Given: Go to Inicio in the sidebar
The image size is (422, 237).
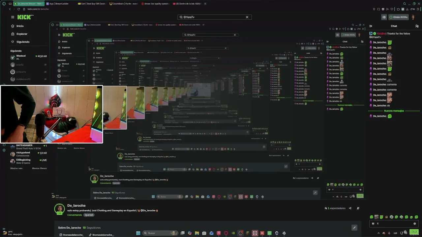Looking at the screenshot, I should (x=20, y=26).
